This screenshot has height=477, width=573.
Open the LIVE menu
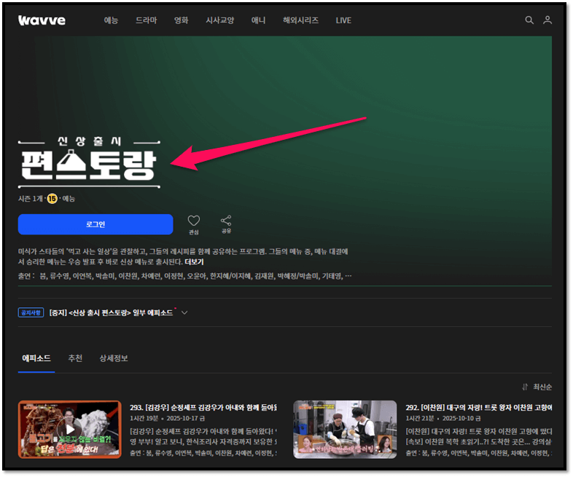[343, 20]
